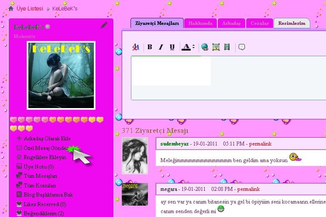Open the Arkadaş tab
The width and height of the screenshot is (326, 217).
231,23
